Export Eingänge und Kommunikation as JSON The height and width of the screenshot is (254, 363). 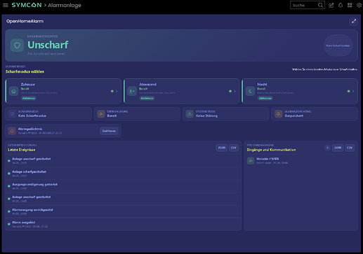tap(338, 148)
